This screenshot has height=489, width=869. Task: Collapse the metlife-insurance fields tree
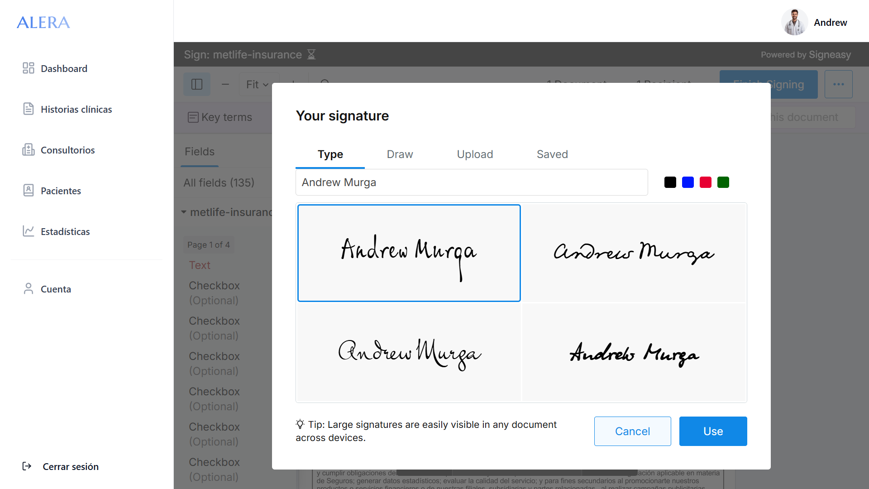tap(184, 212)
